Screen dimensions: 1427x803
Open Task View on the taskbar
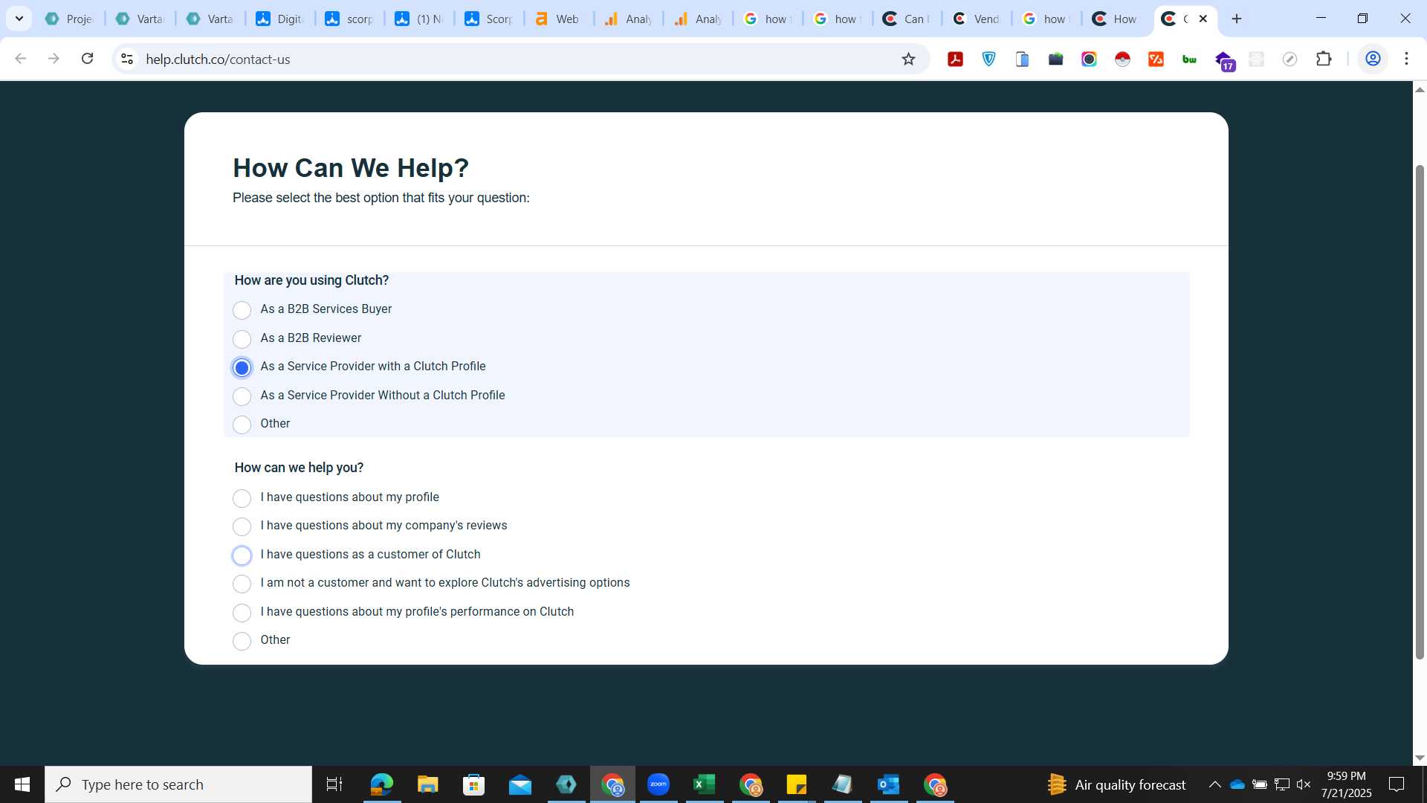tap(334, 784)
